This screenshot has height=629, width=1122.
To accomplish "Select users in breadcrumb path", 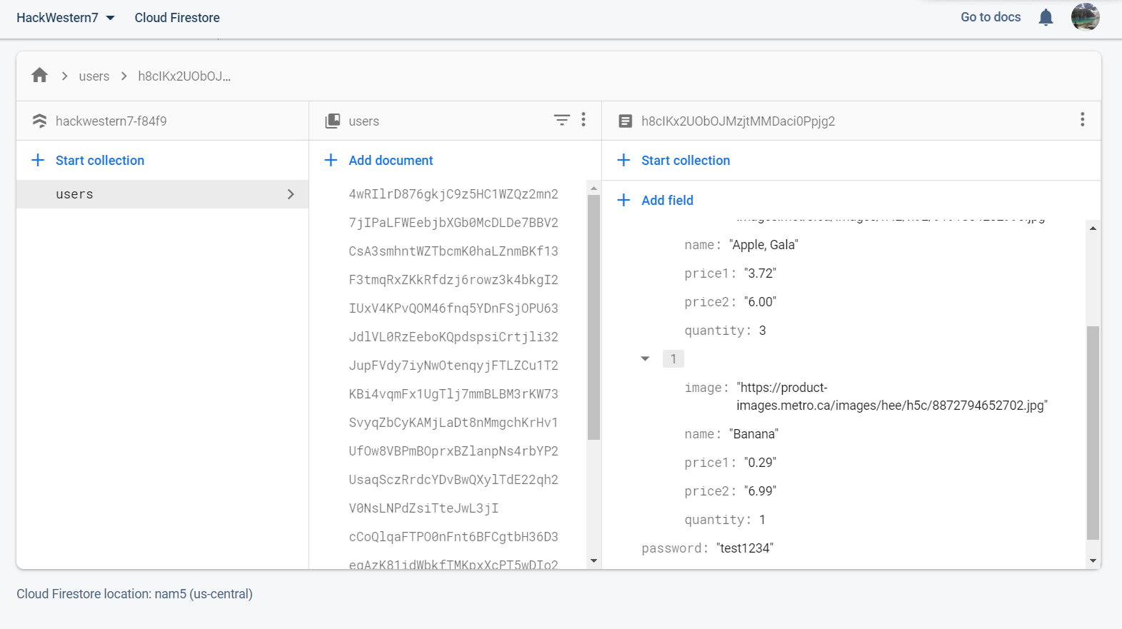I will click(94, 76).
